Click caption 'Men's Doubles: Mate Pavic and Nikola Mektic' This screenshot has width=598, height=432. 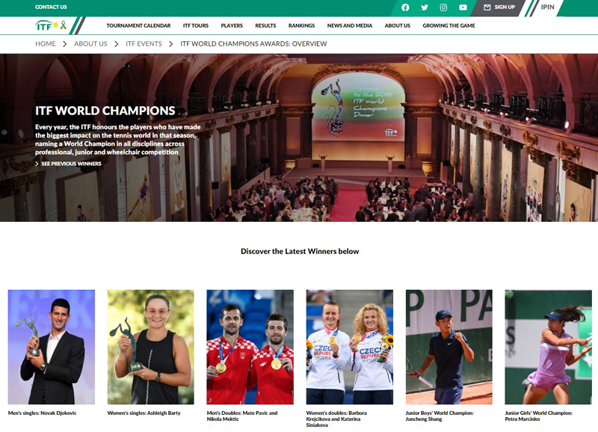pos(242,416)
